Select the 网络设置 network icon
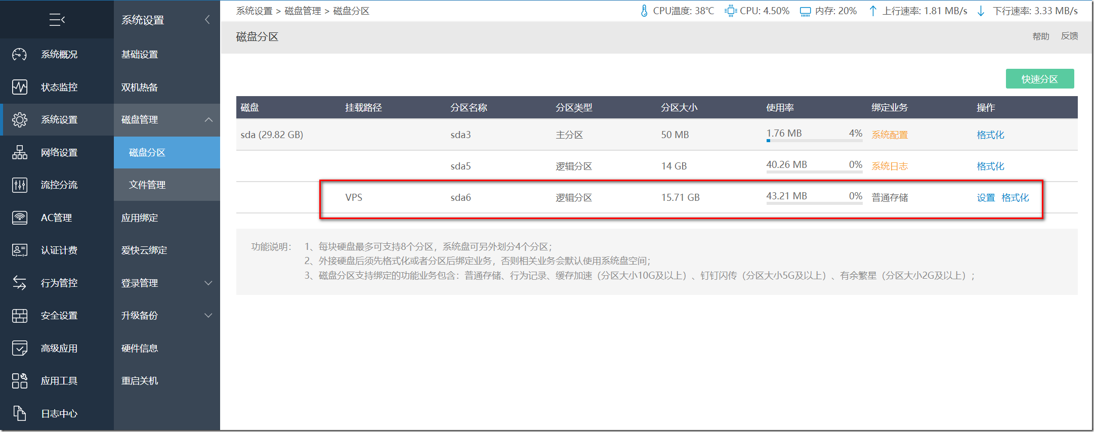This screenshot has height=432, width=1094. (x=20, y=152)
